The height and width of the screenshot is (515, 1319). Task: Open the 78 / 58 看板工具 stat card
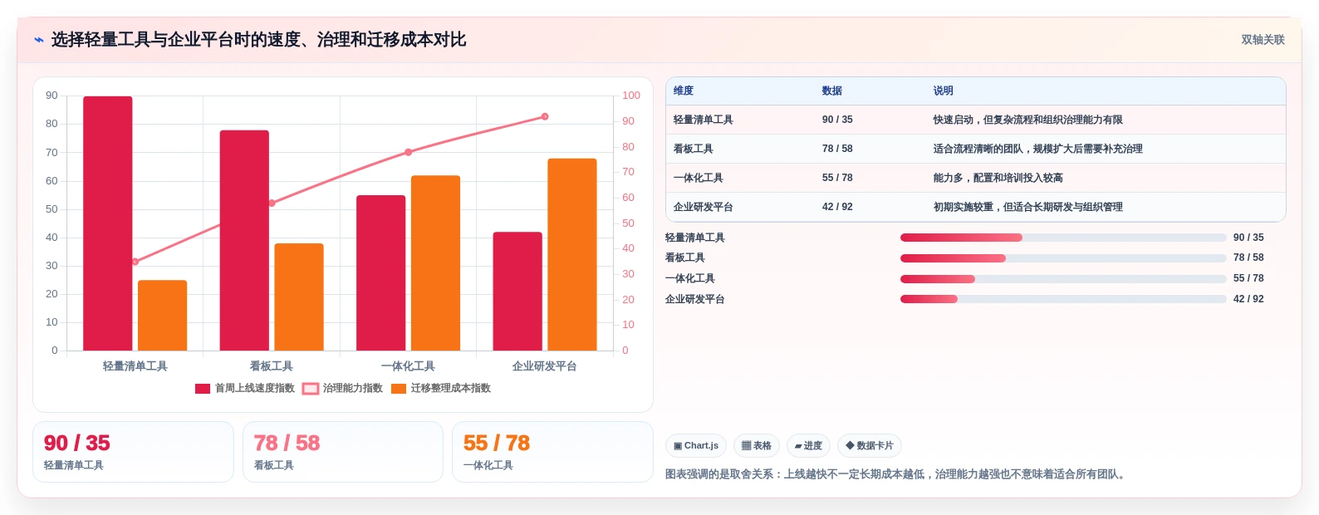coord(343,452)
